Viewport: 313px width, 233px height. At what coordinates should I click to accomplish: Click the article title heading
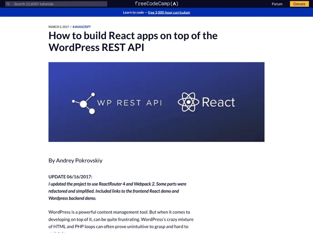pos(133,41)
